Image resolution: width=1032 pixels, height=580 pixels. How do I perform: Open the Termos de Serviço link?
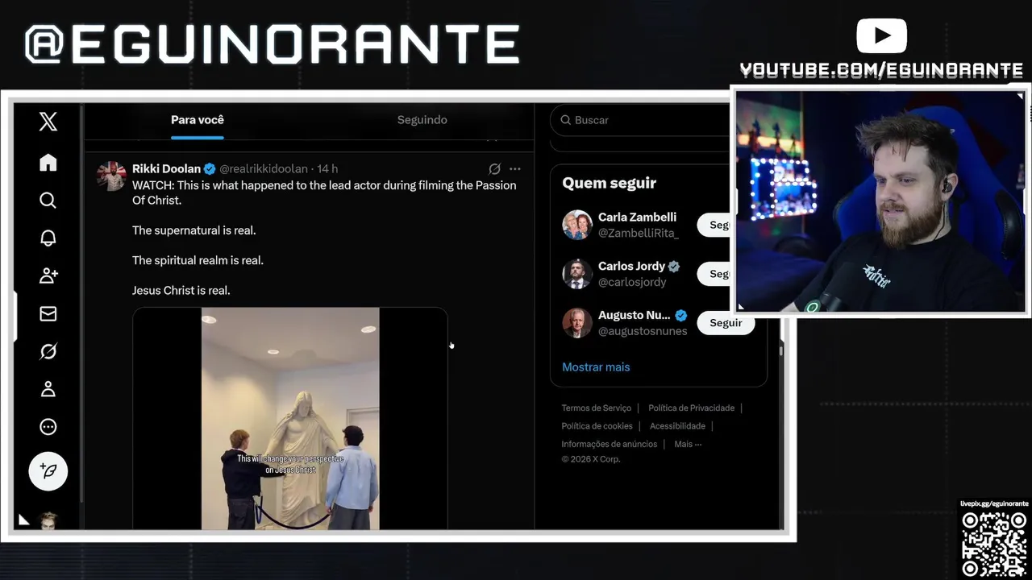click(x=597, y=408)
